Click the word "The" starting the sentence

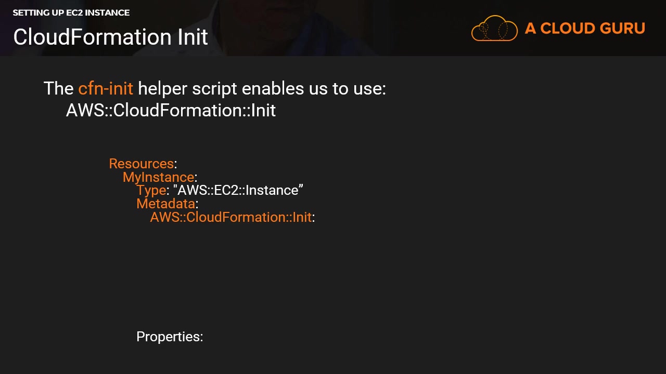pyautogui.click(x=58, y=88)
